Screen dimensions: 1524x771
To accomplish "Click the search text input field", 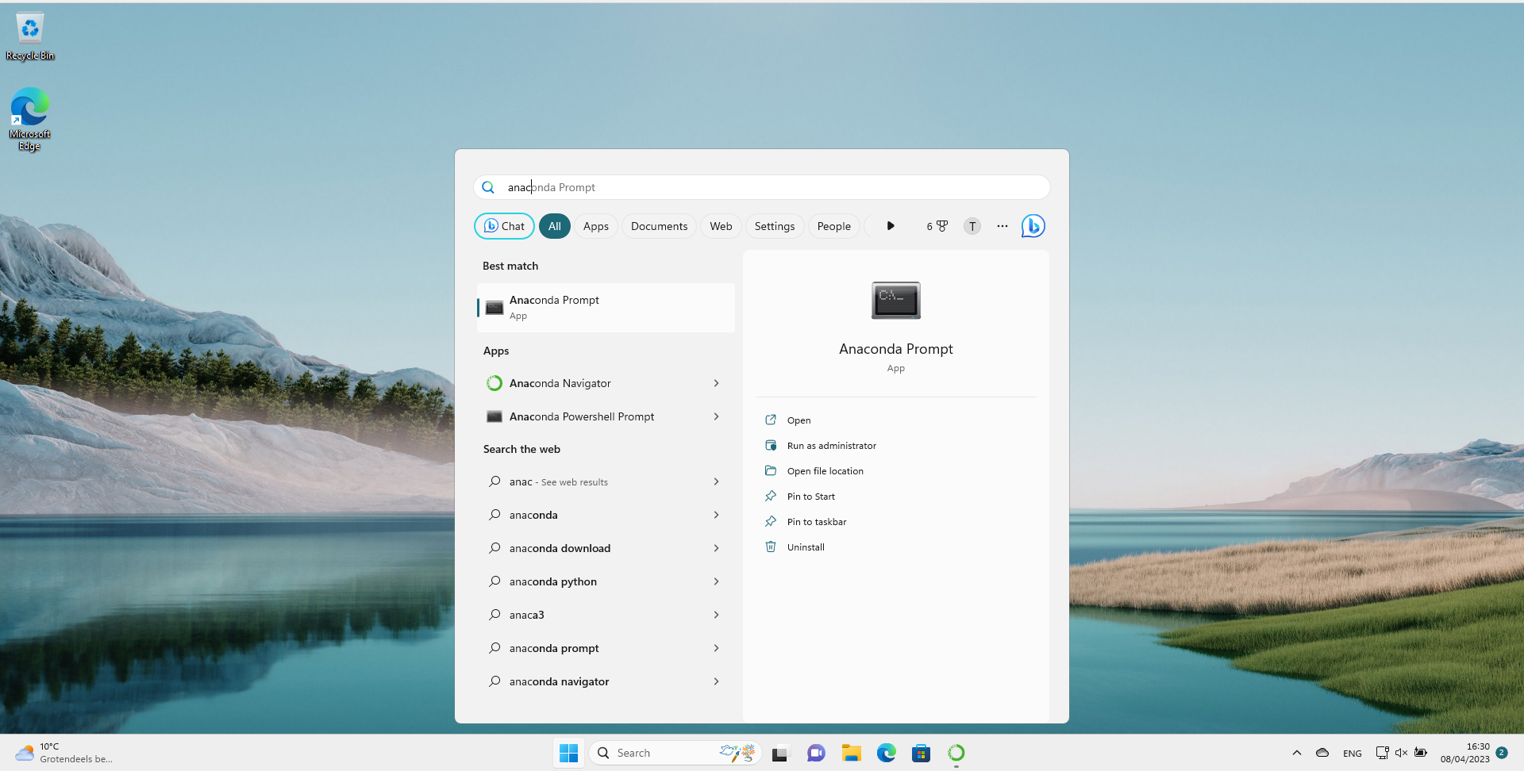I will tap(762, 187).
